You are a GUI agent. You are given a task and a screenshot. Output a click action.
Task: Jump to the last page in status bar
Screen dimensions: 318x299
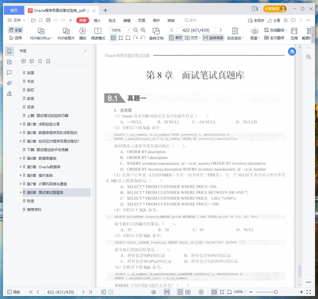click(90, 292)
